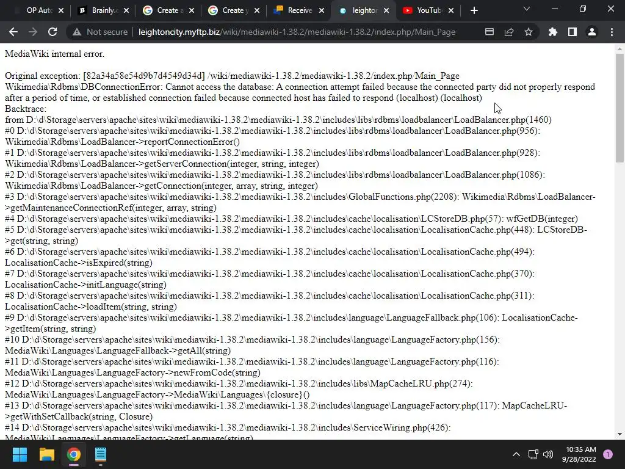Click the 'Original exception:' line

(232, 76)
